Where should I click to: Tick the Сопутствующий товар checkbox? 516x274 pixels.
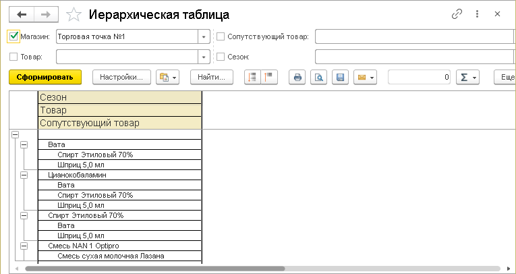pyautogui.click(x=221, y=36)
